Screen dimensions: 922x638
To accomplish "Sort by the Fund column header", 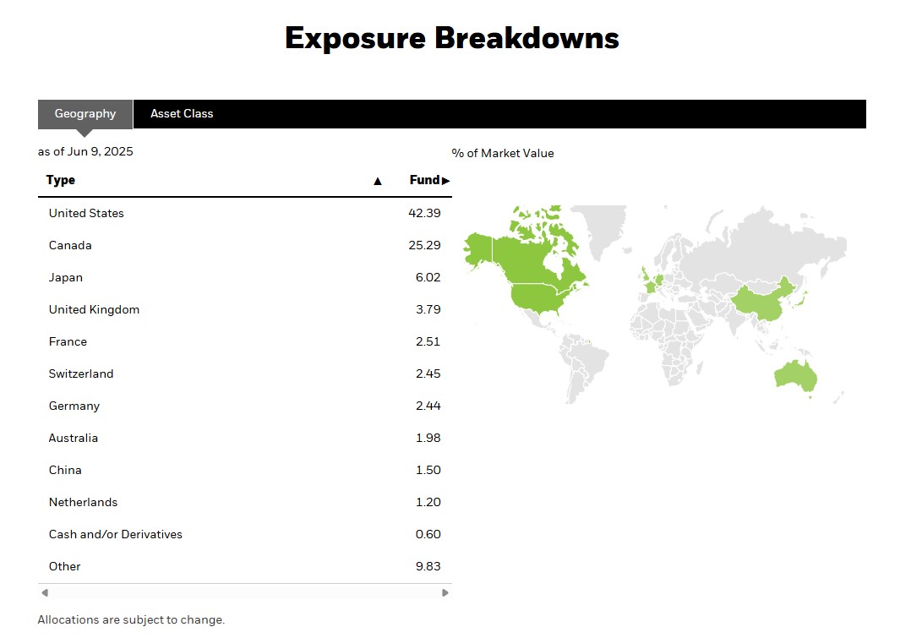I will [x=424, y=180].
